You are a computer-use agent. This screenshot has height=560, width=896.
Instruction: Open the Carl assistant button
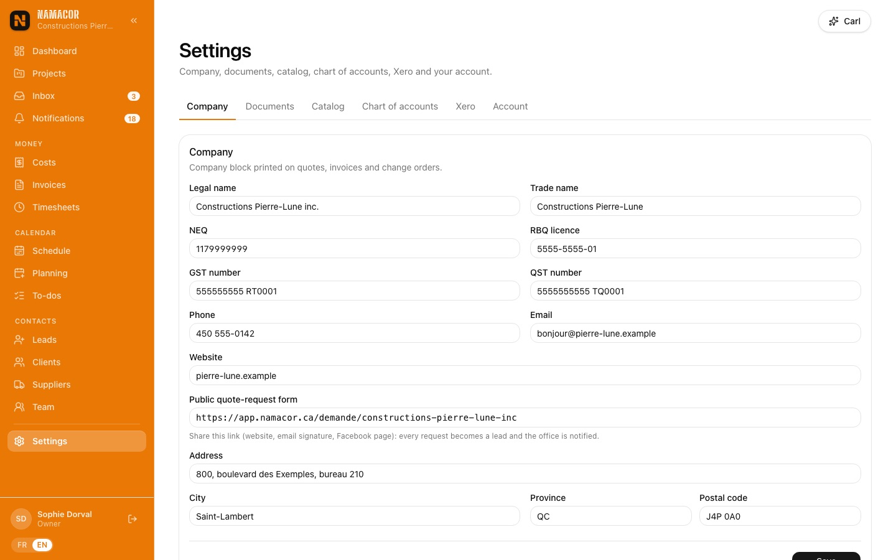pos(844,21)
